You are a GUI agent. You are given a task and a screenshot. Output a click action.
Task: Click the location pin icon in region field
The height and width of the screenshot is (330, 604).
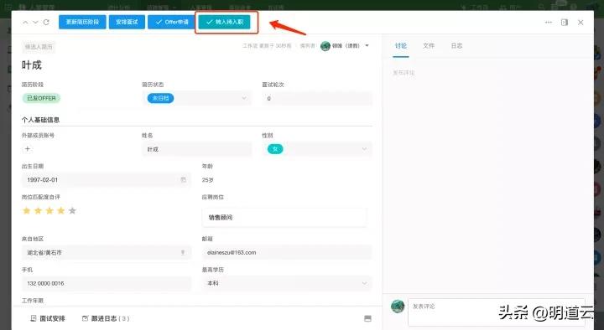point(183,253)
